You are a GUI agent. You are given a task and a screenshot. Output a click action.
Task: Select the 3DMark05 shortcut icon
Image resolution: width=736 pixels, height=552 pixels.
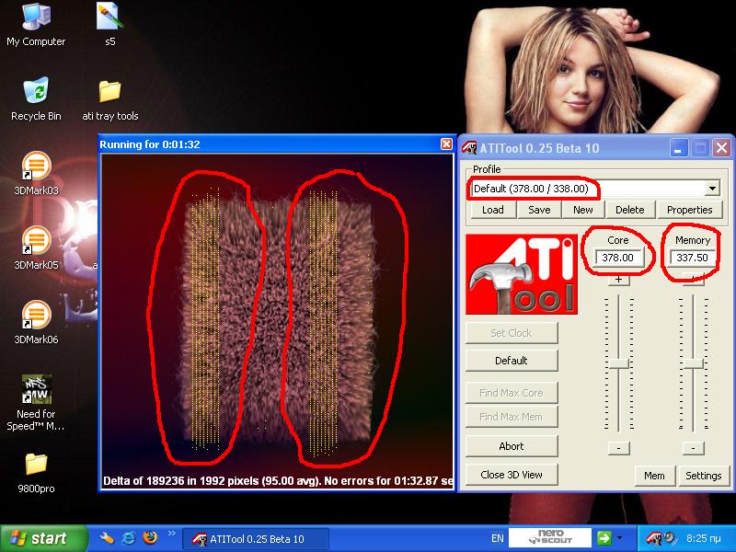click(x=36, y=247)
